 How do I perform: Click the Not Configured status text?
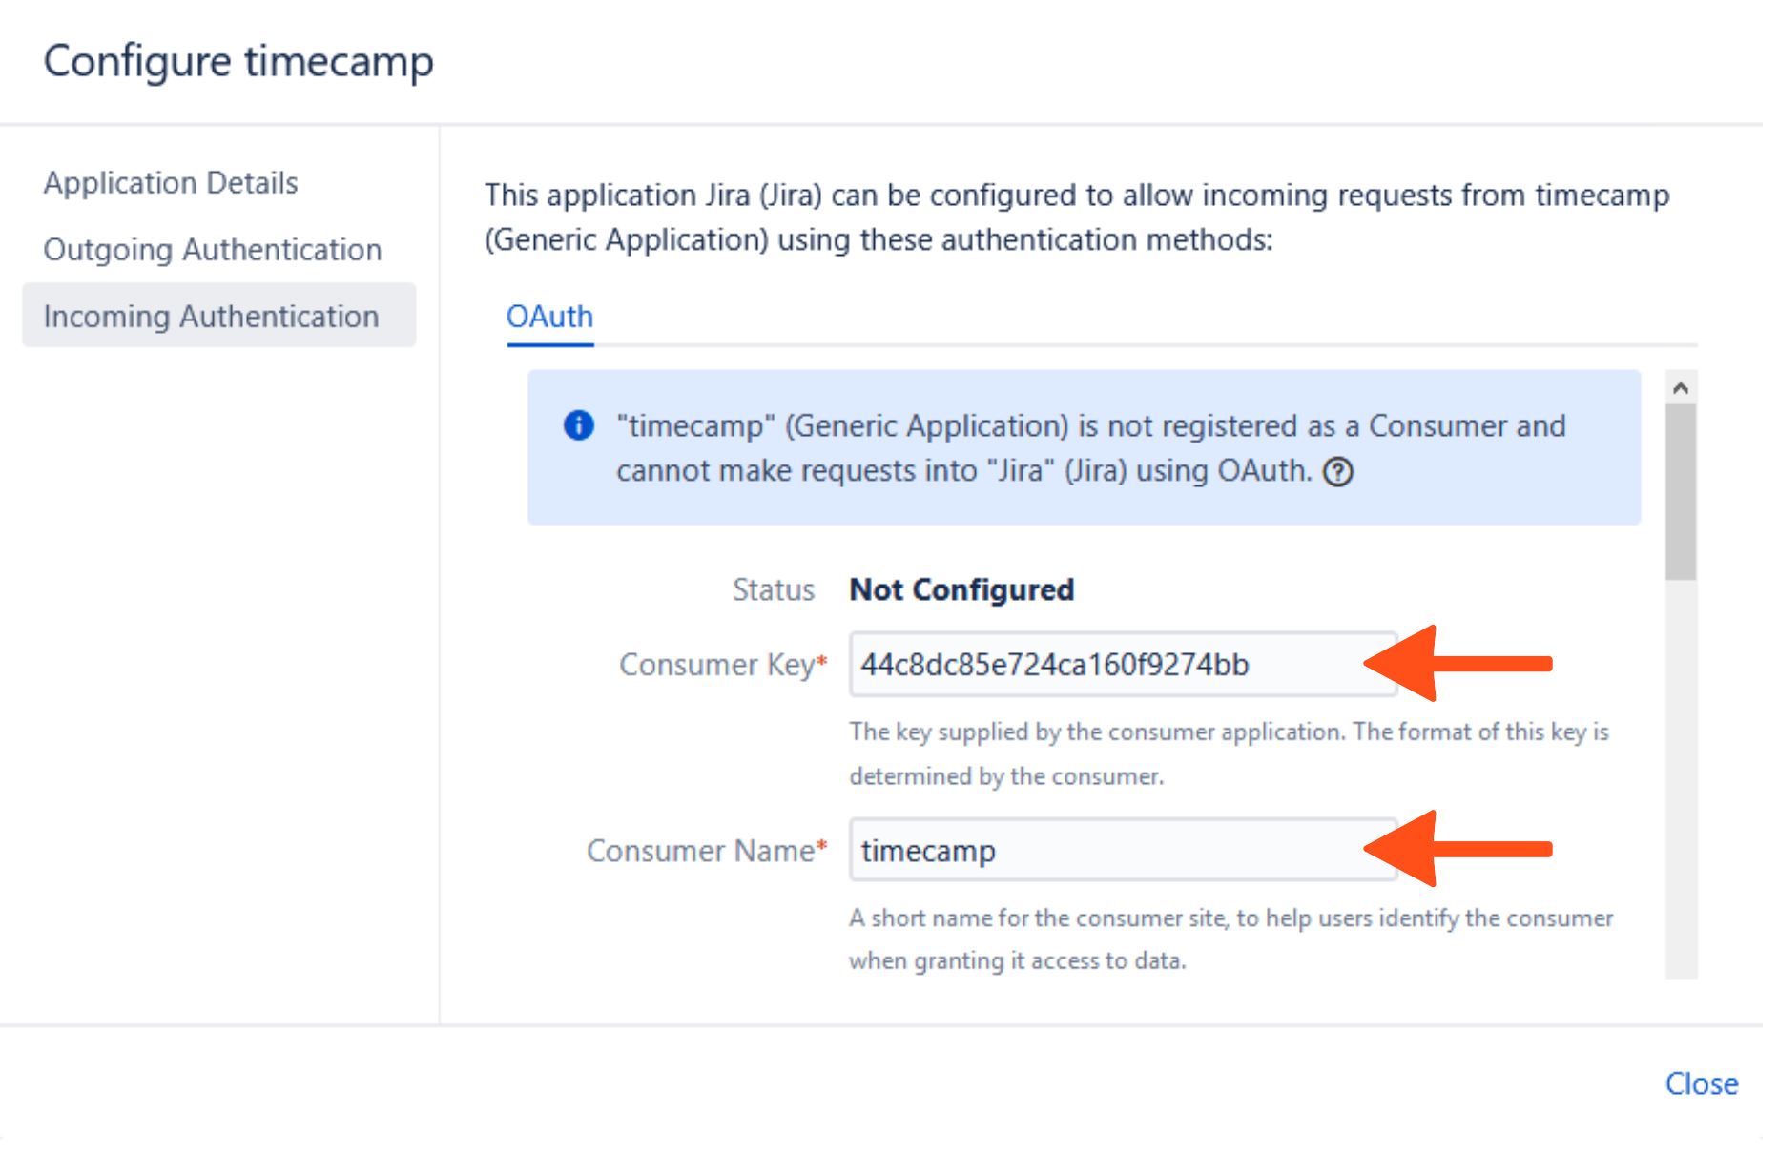tap(961, 589)
